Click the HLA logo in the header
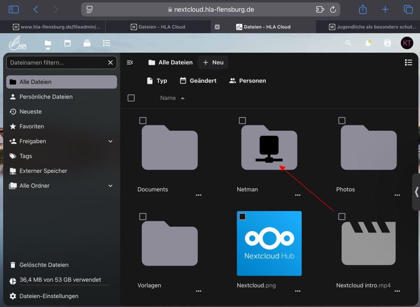Screen dimensions: 420x307 pyautogui.click(x=17, y=43)
